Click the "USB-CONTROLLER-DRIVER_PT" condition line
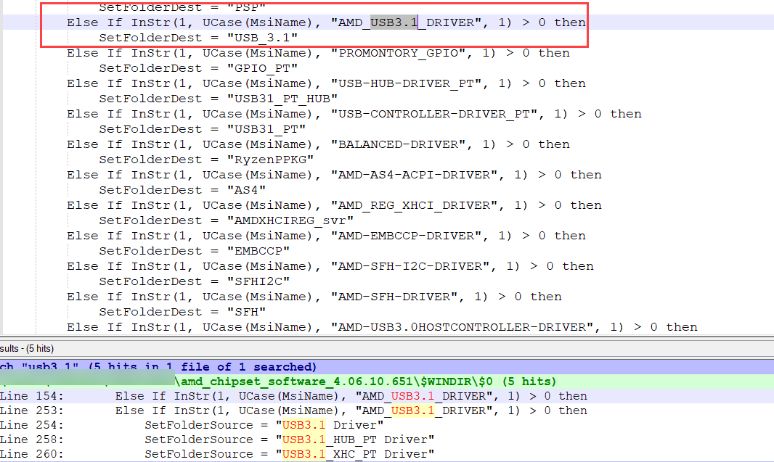 click(354, 114)
